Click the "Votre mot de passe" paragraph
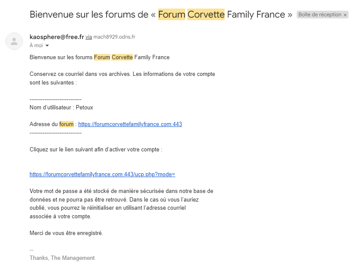This screenshot has width=364, height=268. (121, 204)
